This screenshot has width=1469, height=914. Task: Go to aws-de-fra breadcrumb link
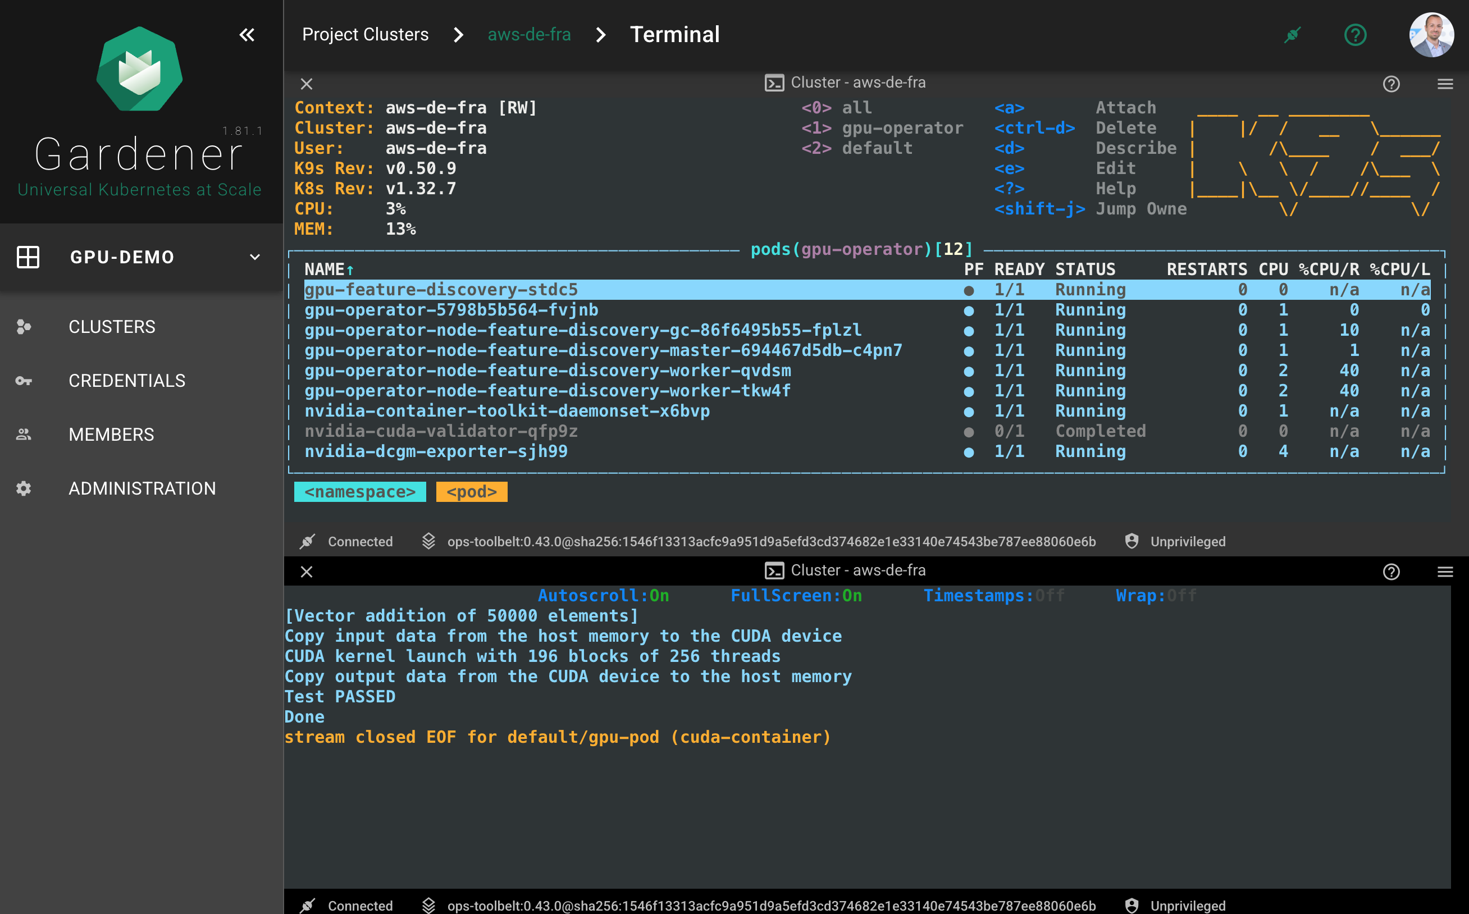529,34
